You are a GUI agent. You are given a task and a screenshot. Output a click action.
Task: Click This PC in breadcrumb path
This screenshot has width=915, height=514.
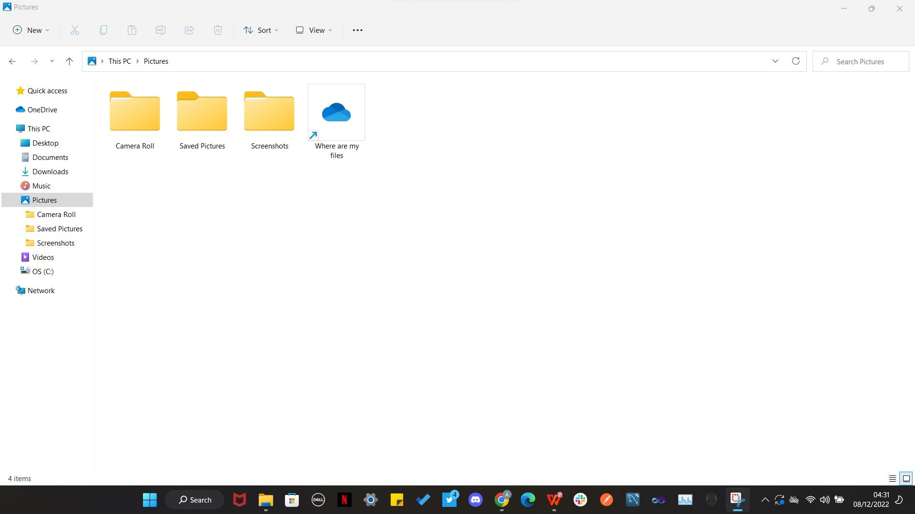(120, 61)
